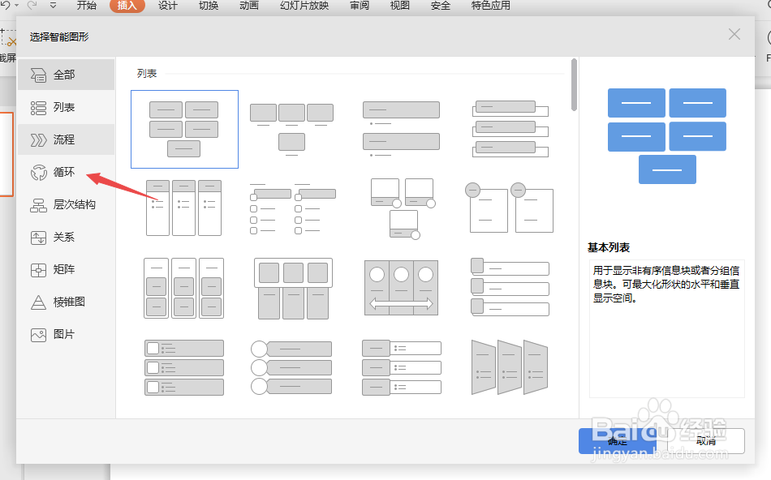Screen dimensions: 771x480
Task: Select the 全部 (All) category
Action: [x=66, y=75]
